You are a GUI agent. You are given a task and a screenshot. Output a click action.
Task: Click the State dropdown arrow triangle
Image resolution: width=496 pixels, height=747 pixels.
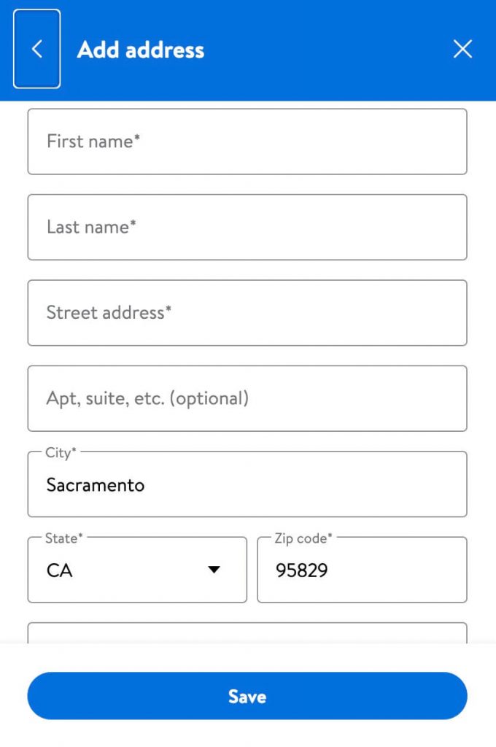click(x=214, y=570)
